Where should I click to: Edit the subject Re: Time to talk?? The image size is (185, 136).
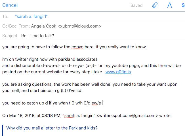click(37, 36)
